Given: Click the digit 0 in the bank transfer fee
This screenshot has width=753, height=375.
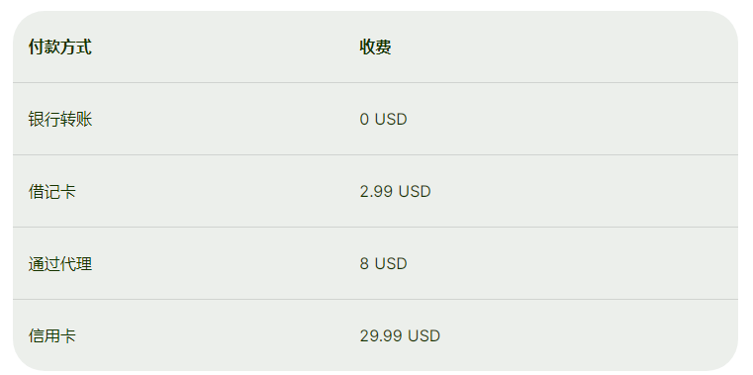Looking at the screenshot, I should point(364,119).
